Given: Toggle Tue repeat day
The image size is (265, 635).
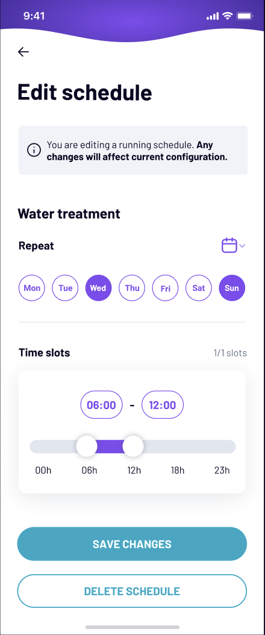Looking at the screenshot, I should pos(65,288).
